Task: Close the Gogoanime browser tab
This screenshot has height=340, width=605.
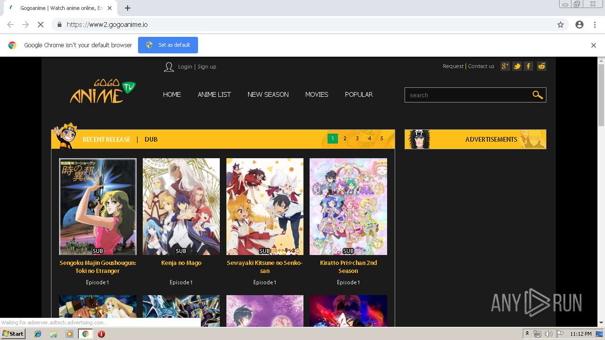Action: (x=110, y=8)
